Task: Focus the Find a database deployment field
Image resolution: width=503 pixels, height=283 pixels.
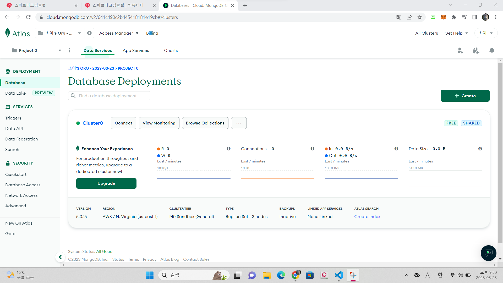Action: [x=109, y=96]
